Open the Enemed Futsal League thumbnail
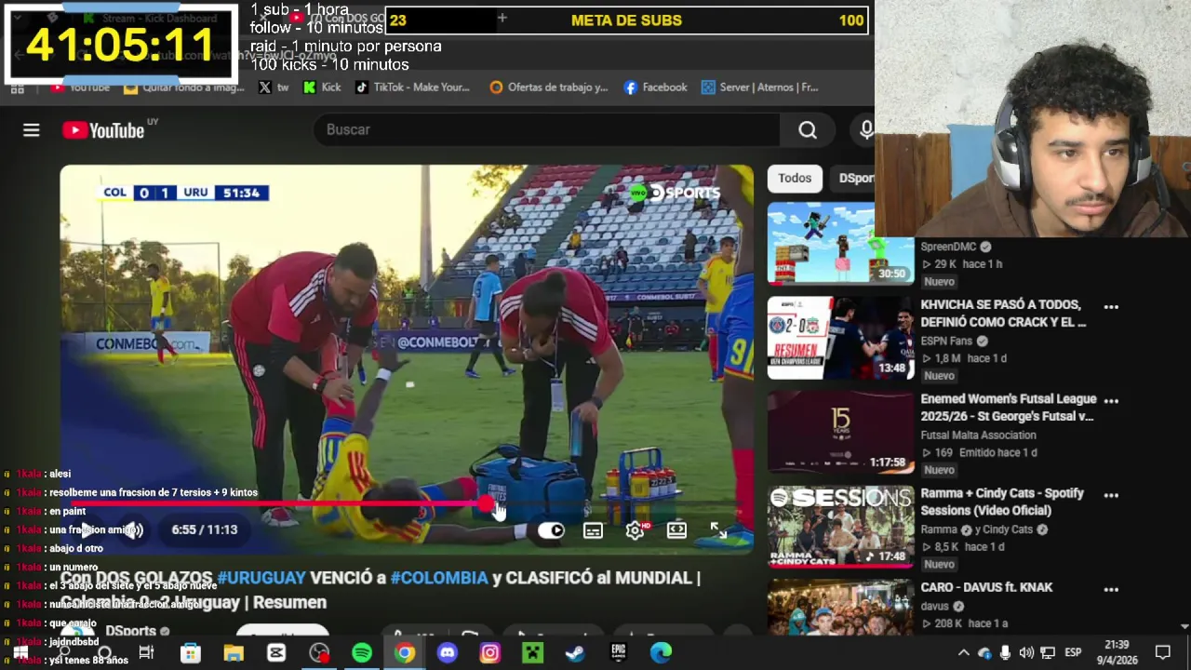This screenshot has height=670, width=1191. [840, 432]
